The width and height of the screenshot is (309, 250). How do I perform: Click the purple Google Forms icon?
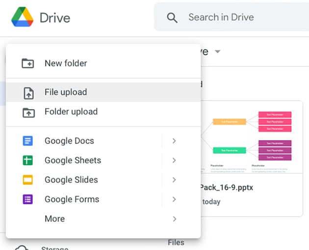tap(28, 199)
